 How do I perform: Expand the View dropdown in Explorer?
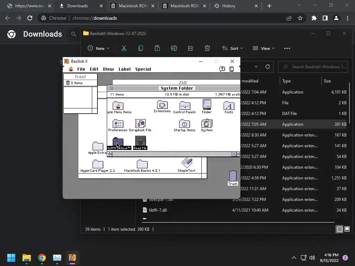point(263,48)
